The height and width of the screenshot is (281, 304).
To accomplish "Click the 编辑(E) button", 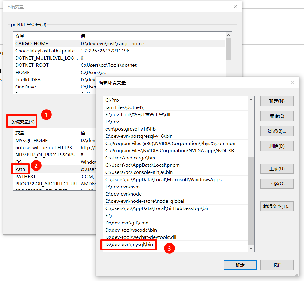I will [277, 116].
